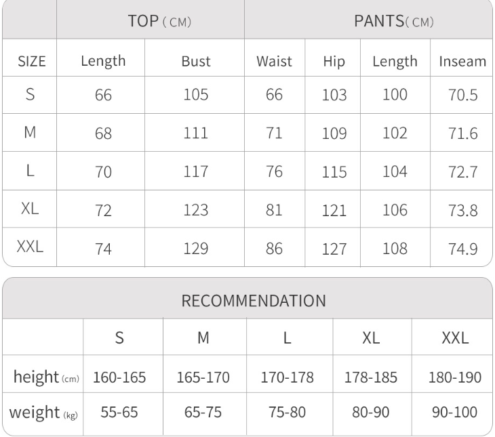Click the bust value 111 for size M
The height and width of the screenshot is (437, 495).
(196, 133)
